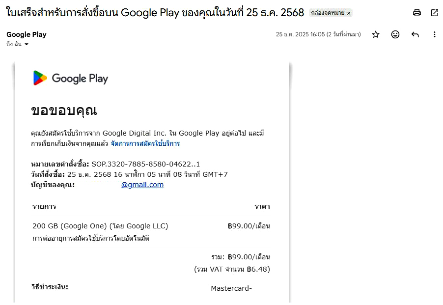
Task: Expand recipient details next to ถึง ฉัน
Action: 27,44
